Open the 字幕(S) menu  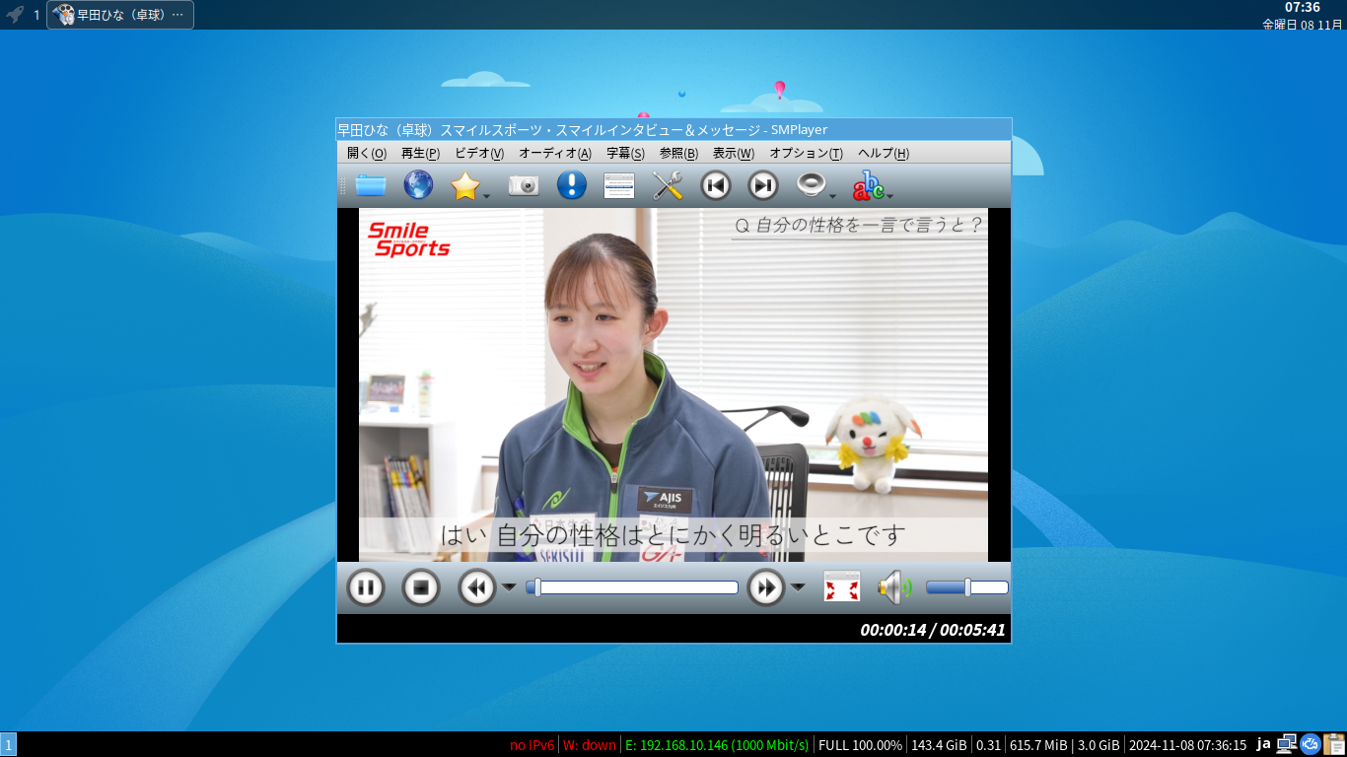coord(625,153)
